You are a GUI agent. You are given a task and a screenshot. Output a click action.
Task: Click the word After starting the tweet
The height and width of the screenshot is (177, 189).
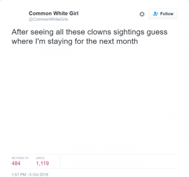click(20, 32)
